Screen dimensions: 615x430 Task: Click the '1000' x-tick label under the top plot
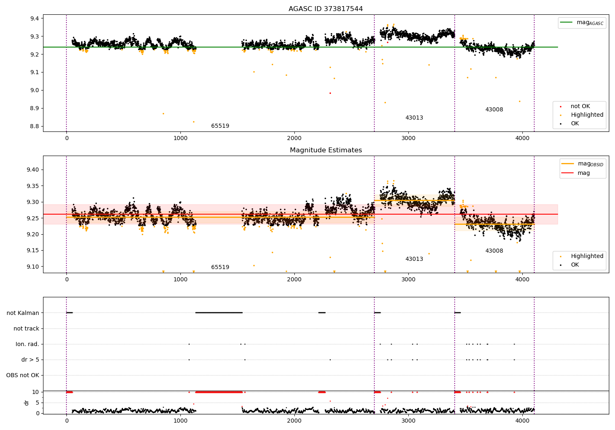180,138
